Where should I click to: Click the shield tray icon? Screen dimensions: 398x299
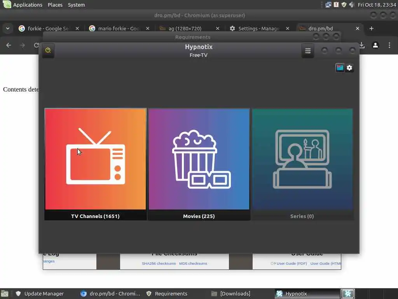coord(344,5)
